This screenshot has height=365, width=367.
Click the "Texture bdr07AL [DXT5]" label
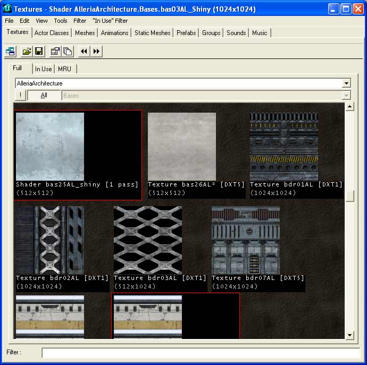pos(258,278)
